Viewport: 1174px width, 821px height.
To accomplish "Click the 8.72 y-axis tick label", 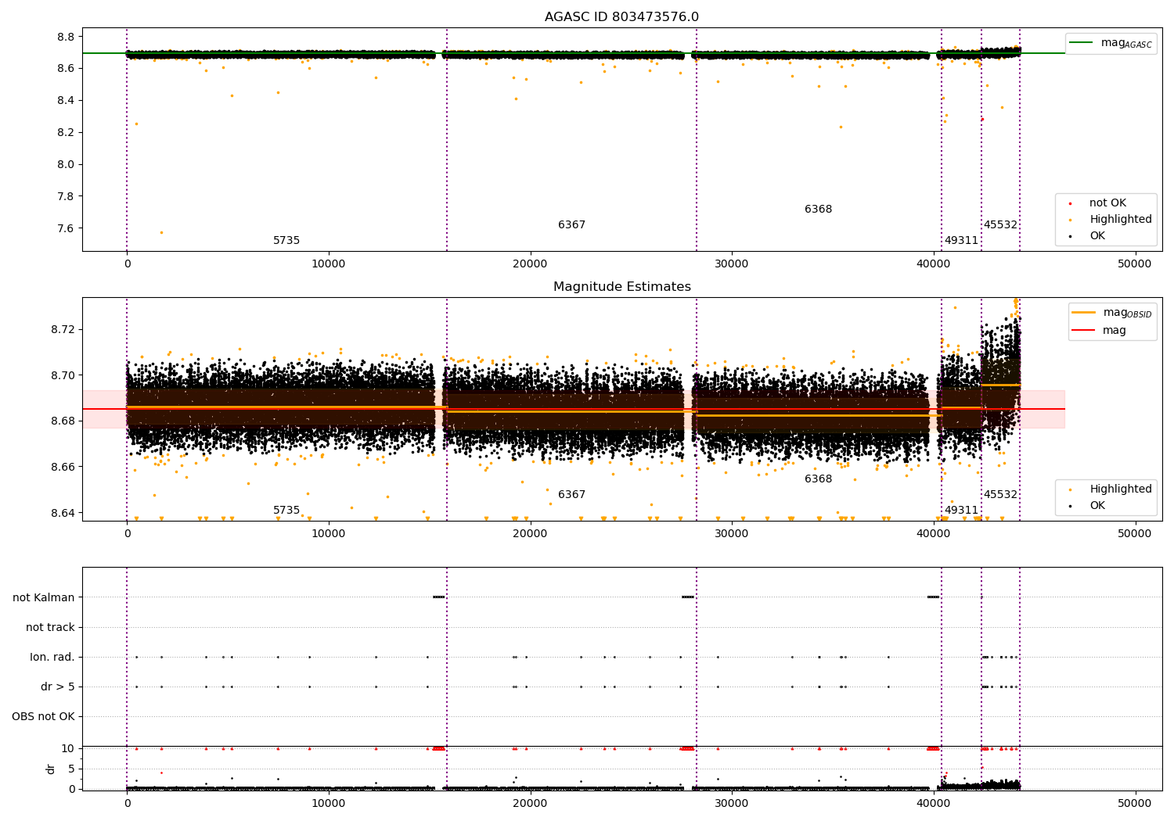I will click(x=63, y=329).
